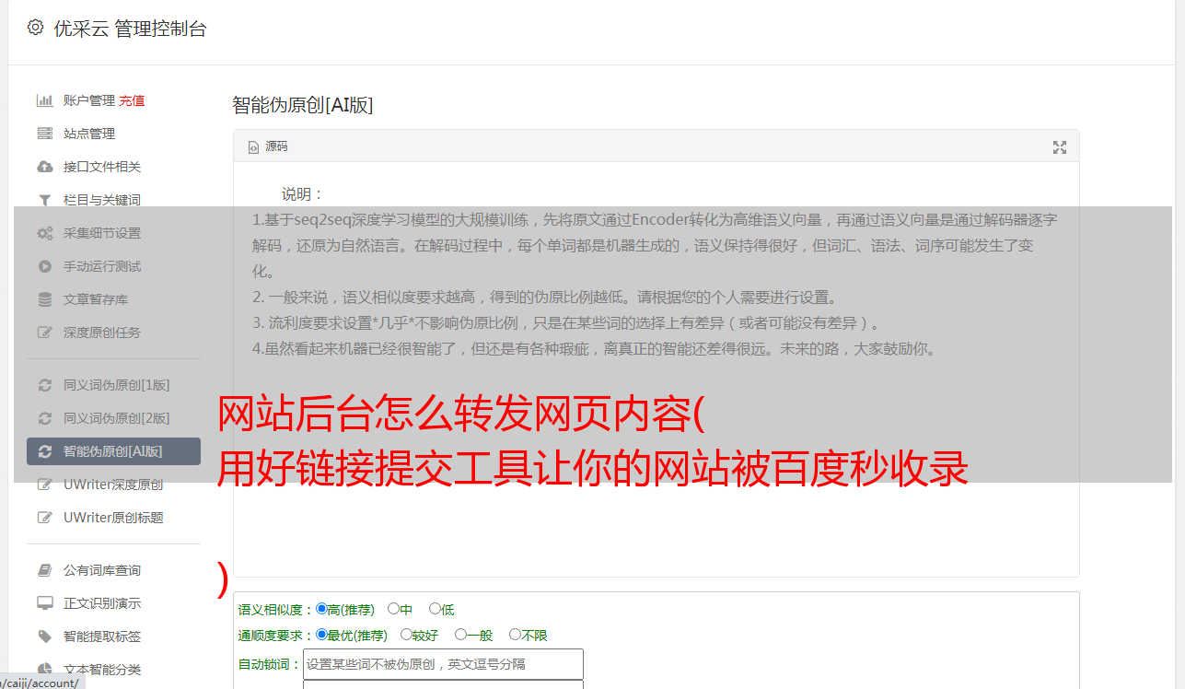Click the gear icon beside 优采云 管理控制台
Viewport: 1185px width, 689px height.
[35, 28]
